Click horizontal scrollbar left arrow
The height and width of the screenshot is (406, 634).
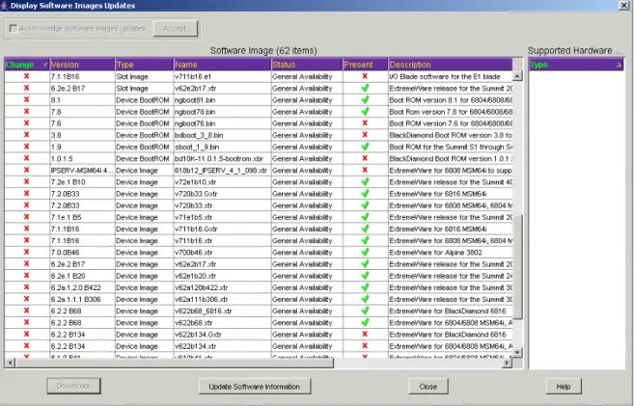click(11, 363)
